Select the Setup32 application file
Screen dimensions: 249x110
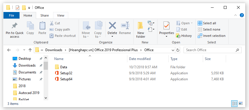point(64,73)
